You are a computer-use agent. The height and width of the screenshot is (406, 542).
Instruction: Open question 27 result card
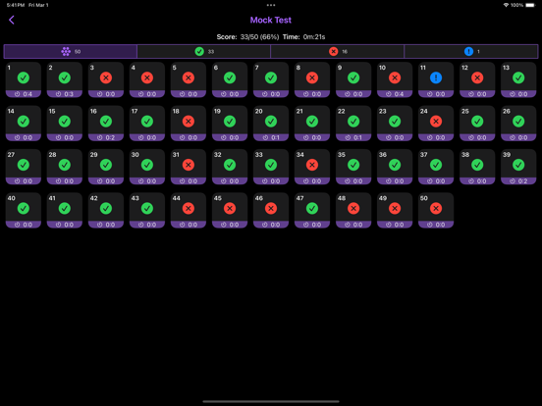click(24, 167)
